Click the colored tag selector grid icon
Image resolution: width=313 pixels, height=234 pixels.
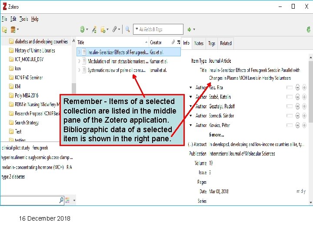pyautogui.click(x=67, y=200)
